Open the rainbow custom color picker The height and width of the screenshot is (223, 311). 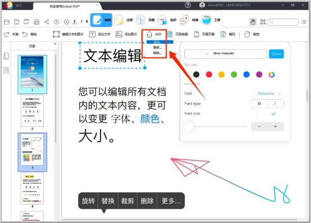(272, 75)
